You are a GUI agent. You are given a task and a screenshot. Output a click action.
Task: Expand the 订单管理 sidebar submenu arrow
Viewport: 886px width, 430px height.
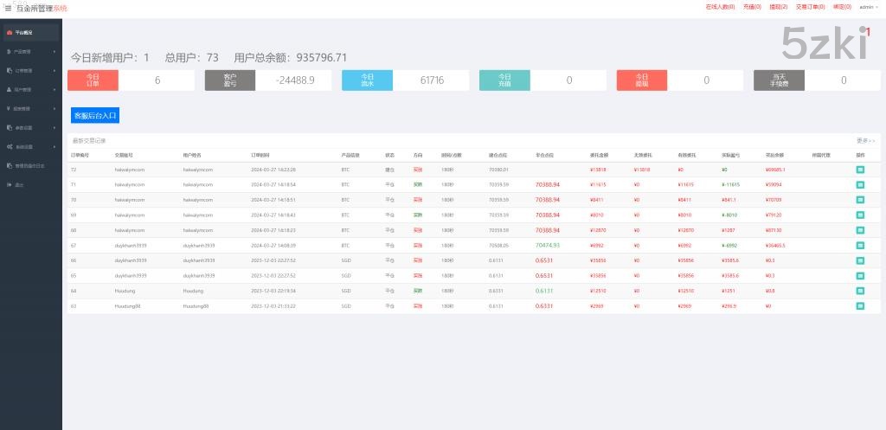55,70
